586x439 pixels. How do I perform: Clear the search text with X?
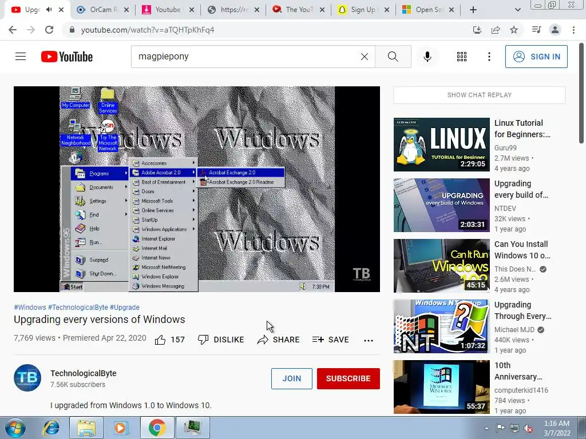365,57
